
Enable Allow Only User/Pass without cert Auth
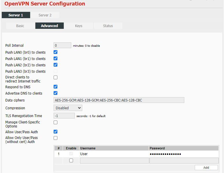click(55, 138)
